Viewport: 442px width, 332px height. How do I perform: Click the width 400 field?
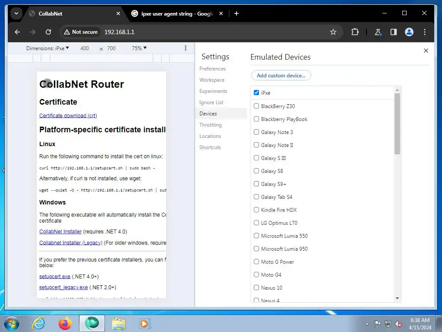point(85,48)
